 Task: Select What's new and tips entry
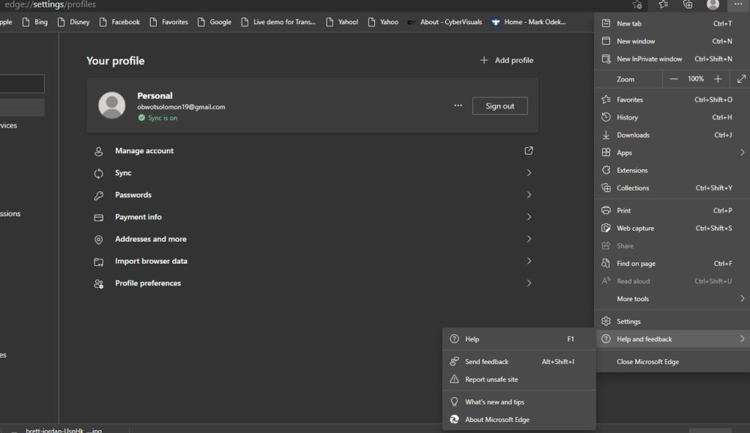[x=519, y=402]
